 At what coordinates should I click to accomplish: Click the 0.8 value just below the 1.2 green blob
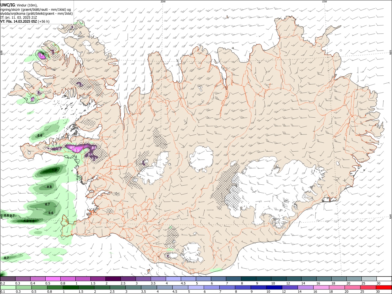pyautogui.click(x=49, y=187)
